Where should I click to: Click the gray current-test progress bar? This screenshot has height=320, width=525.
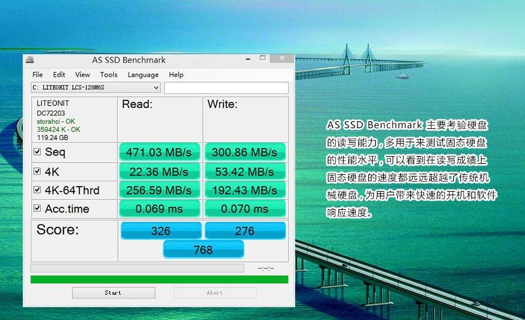(137, 268)
